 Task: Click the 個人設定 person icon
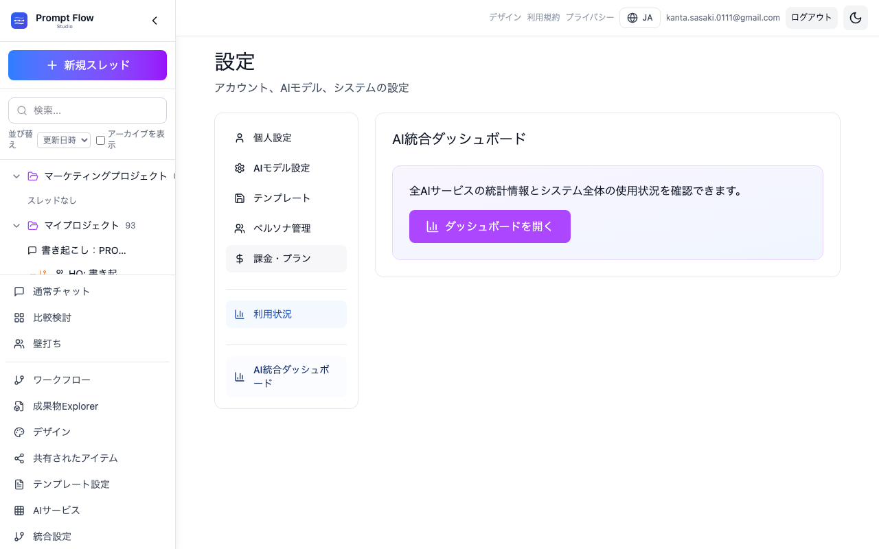tap(240, 138)
